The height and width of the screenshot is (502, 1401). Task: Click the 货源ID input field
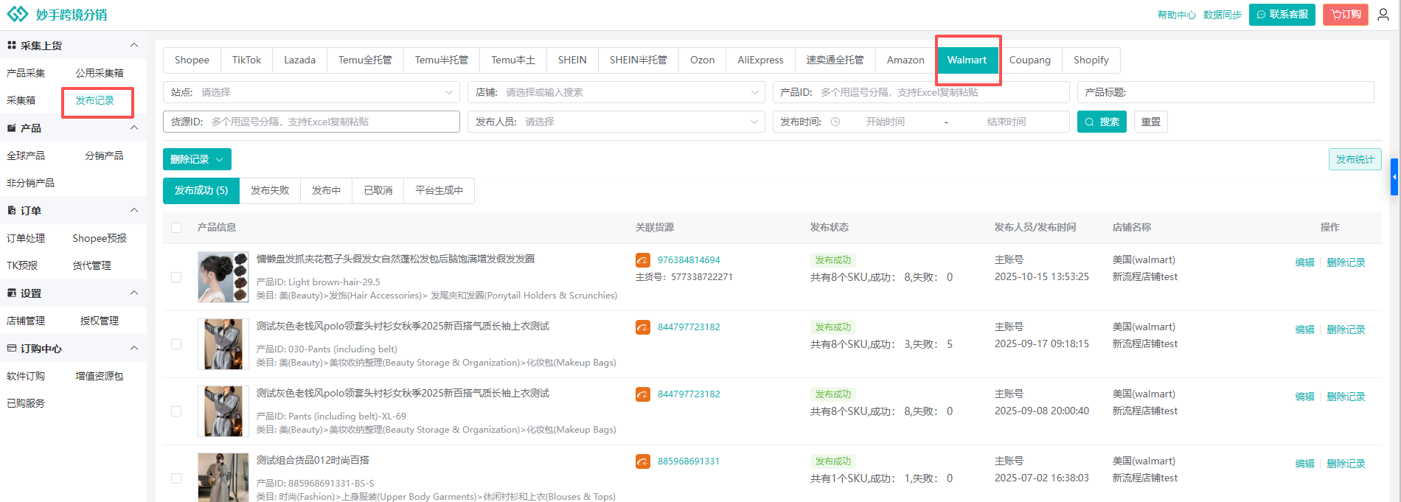coord(332,122)
